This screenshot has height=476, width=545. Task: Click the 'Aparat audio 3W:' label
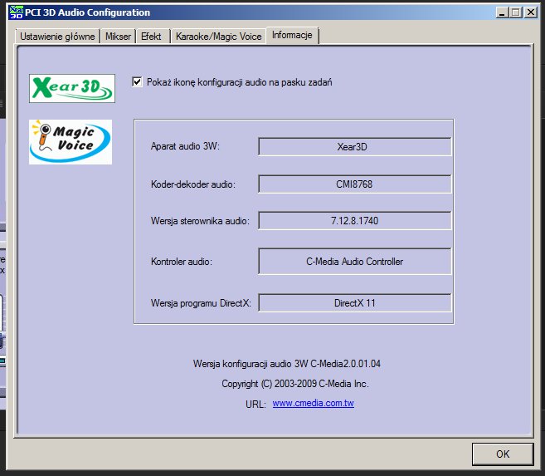tap(185, 146)
